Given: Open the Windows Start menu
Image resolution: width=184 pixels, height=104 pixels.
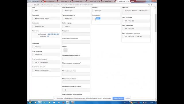Looking at the screenshot, I should pos(30,103).
